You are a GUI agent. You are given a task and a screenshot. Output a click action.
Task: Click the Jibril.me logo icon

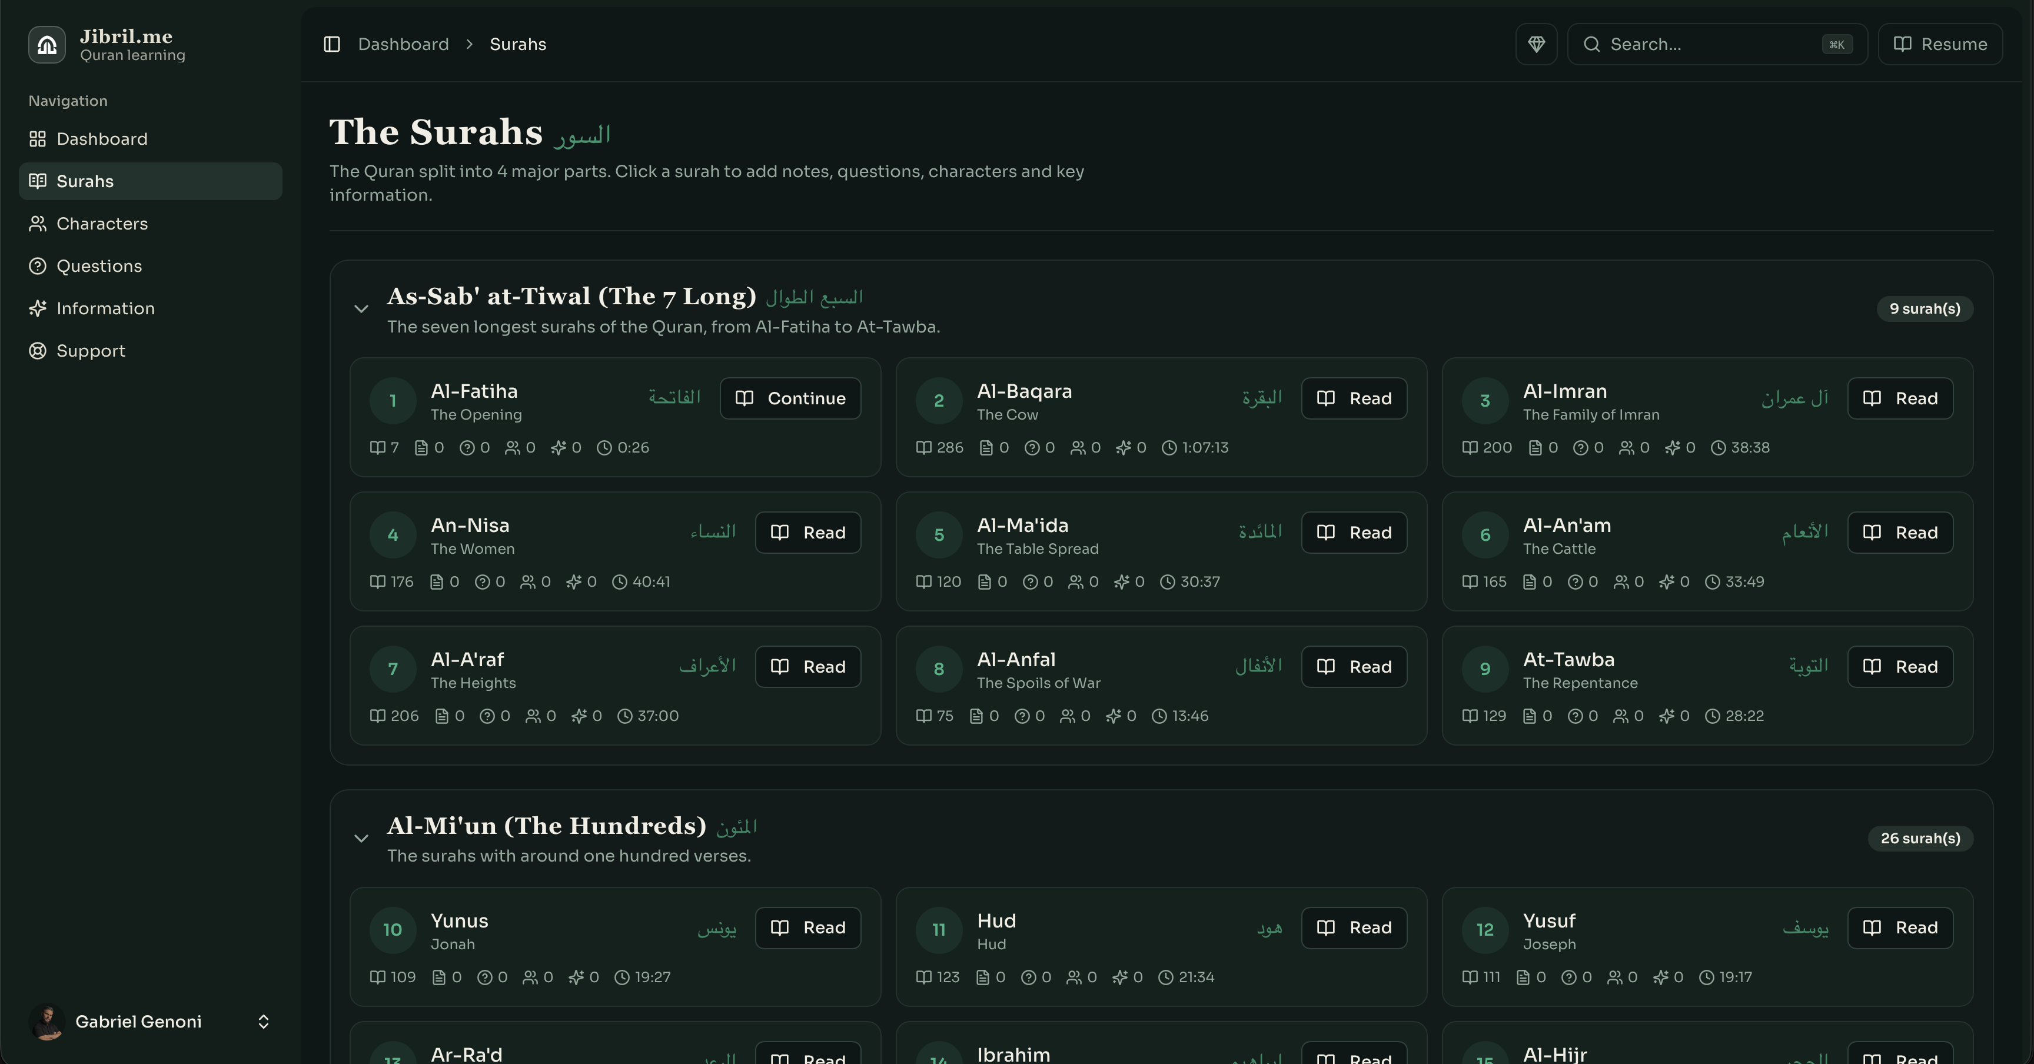click(x=46, y=44)
